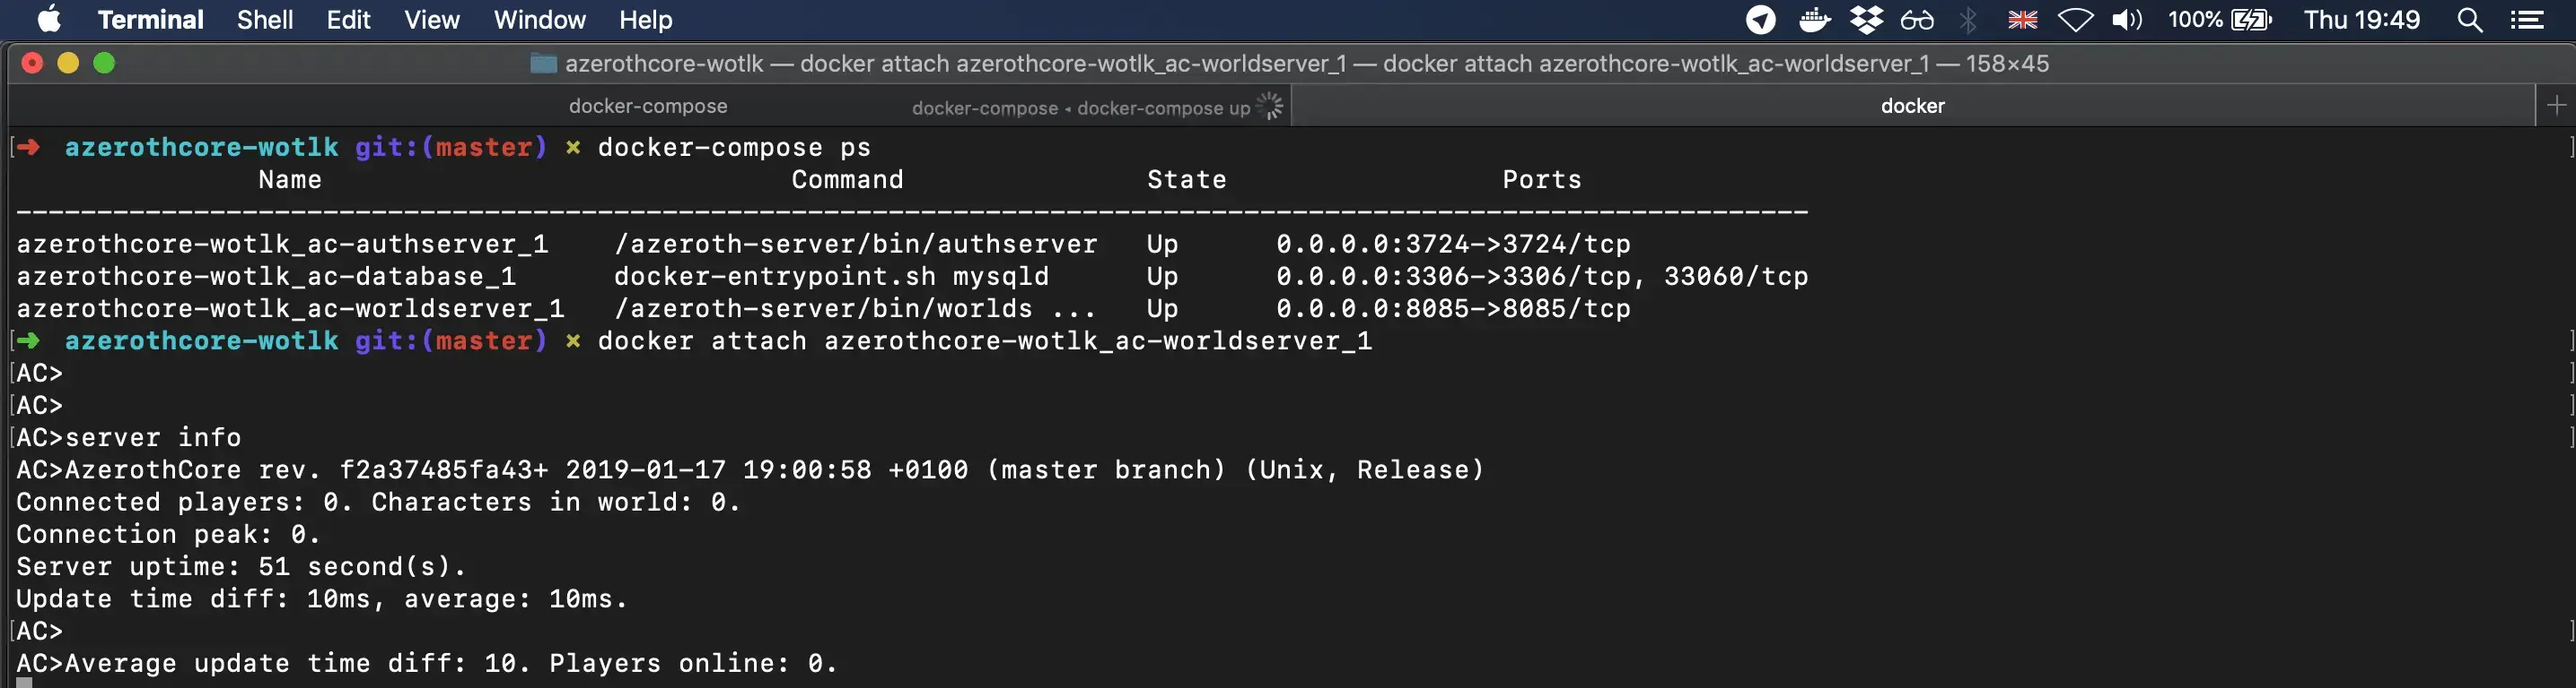The width and height of the screenshot is (2576, 688).
Task: Zoom window with the green button
Action: pyautogui.click(x=104, y=63)
